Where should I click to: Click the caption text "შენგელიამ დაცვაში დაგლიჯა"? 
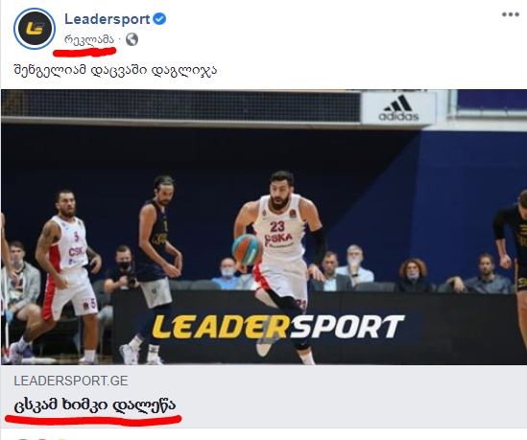tap(115, 70)
